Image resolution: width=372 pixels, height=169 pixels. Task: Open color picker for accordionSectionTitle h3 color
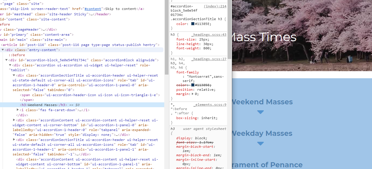coord(193,24)
